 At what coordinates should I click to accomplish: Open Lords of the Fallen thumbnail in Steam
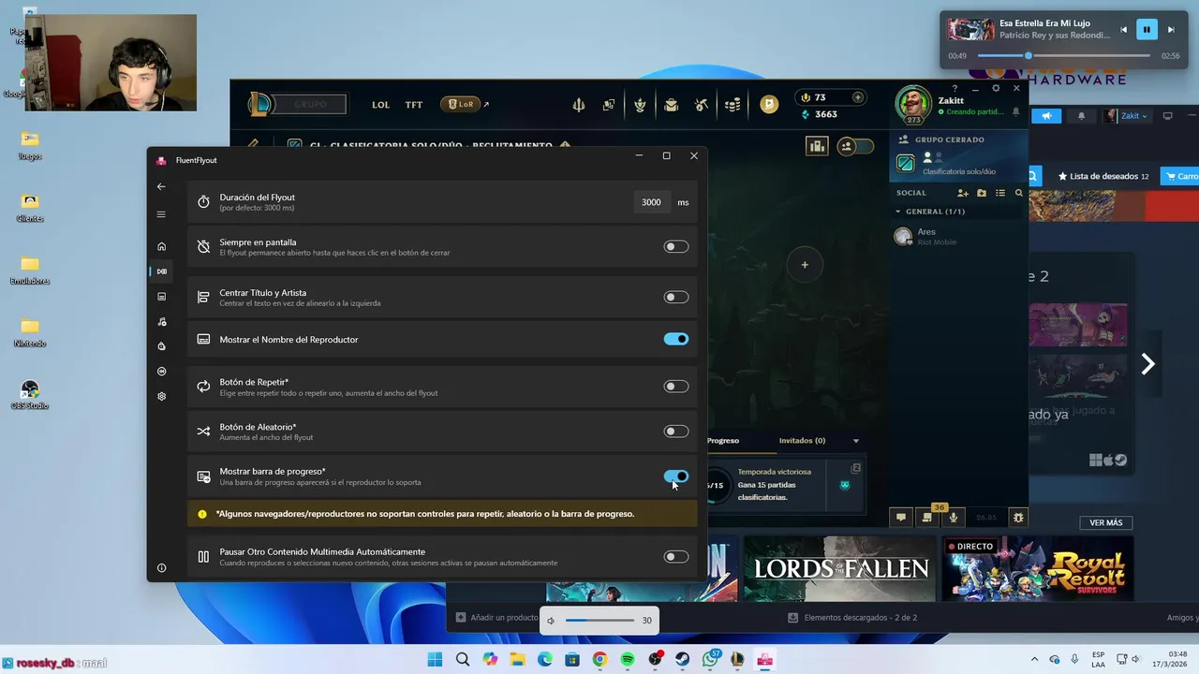tap(840, 568)
